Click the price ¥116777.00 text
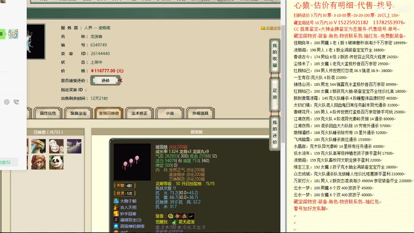This screenshot has height=233, width=414. pos(107,71)
